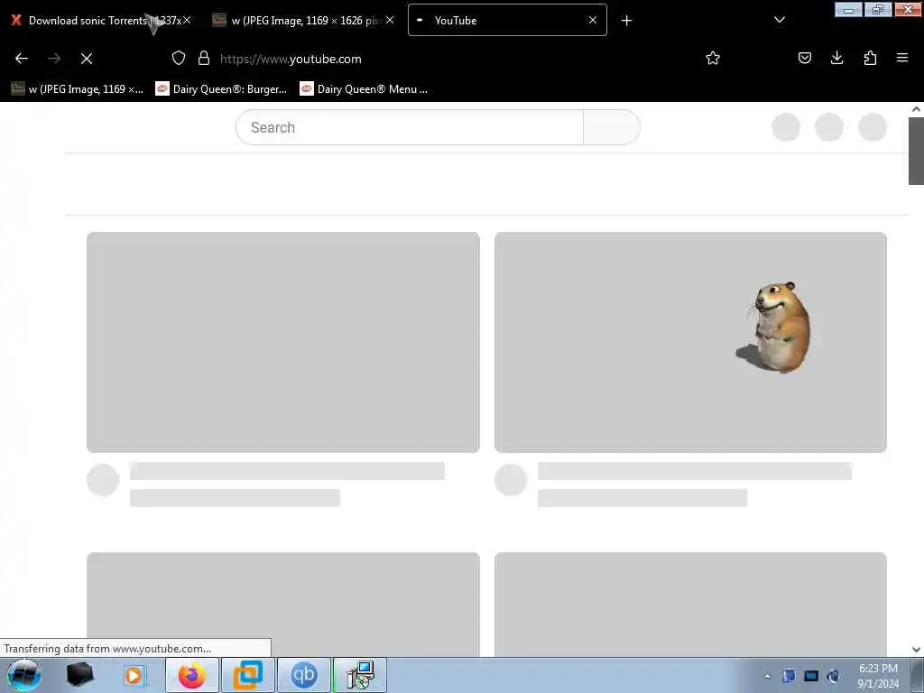Stop loading the YouTube page
Viewport: 924px width, 693px height.
point(87,59)
